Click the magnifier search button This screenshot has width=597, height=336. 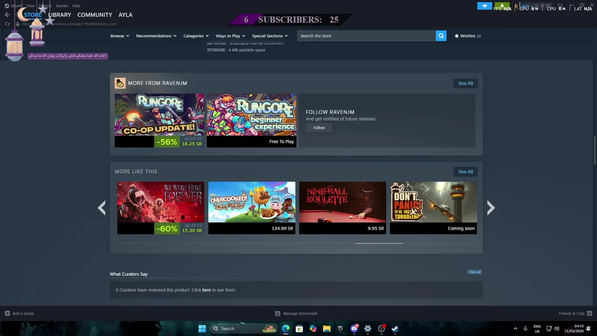pos(441,36)
